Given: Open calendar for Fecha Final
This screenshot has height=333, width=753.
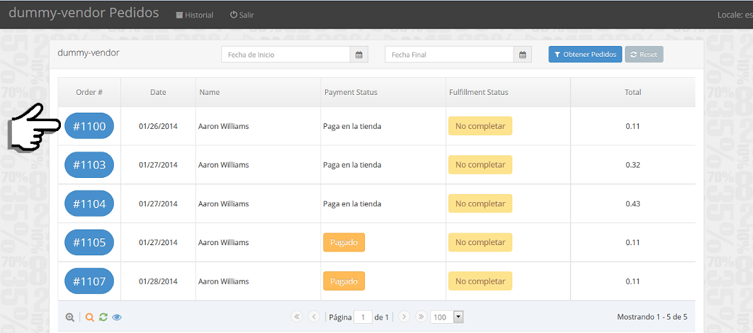Looking at the screenshot, I should 523,55.
